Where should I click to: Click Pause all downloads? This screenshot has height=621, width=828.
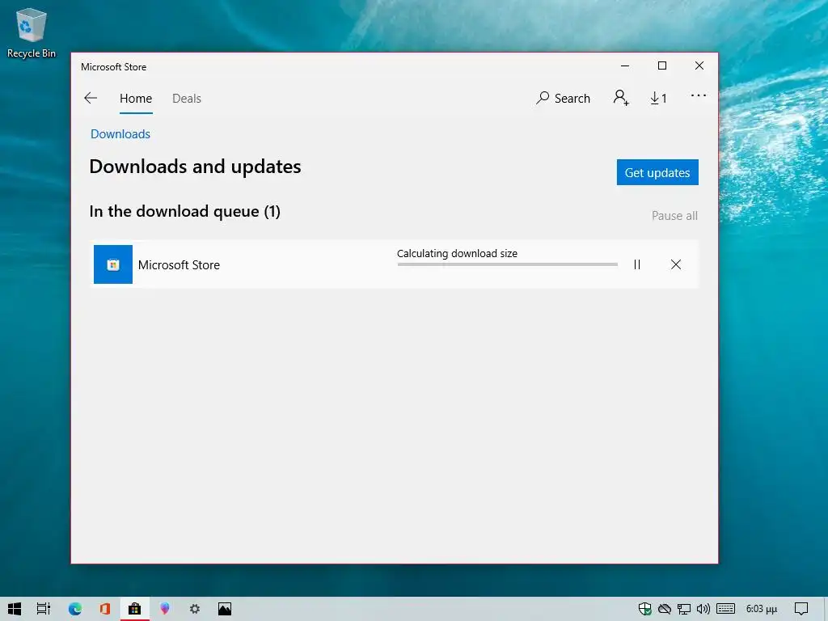(x=674, y=215)
